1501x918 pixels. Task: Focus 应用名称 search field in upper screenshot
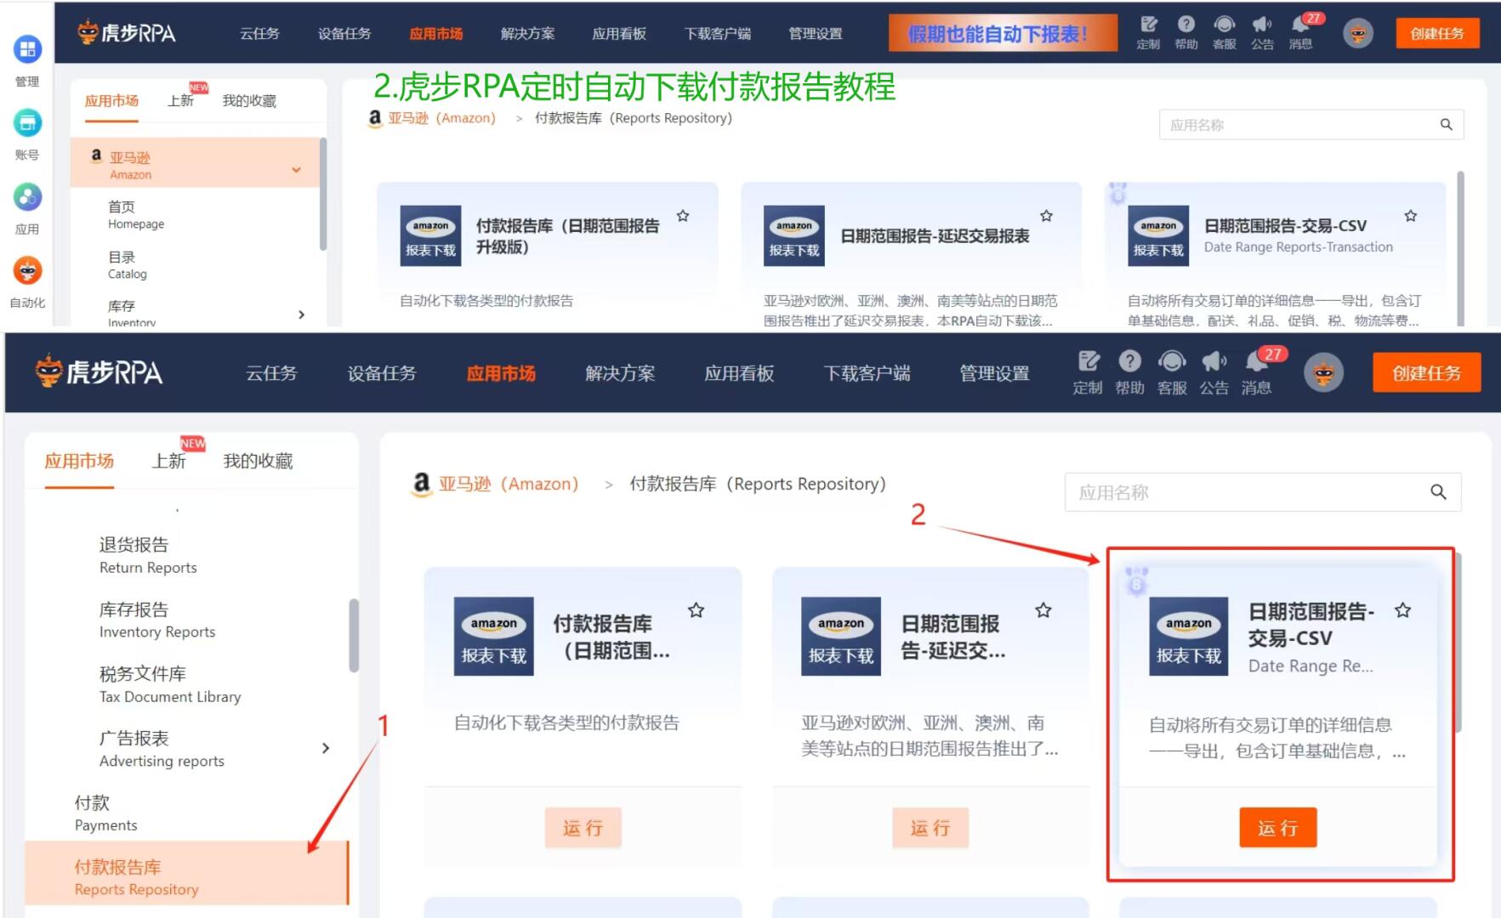click(1311, 125)
